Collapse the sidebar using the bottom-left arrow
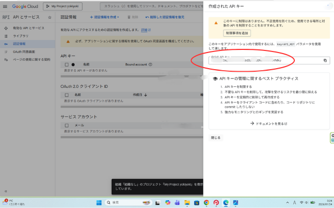The image size is (334, 208). pyautogui.click(x=6, y=190)
